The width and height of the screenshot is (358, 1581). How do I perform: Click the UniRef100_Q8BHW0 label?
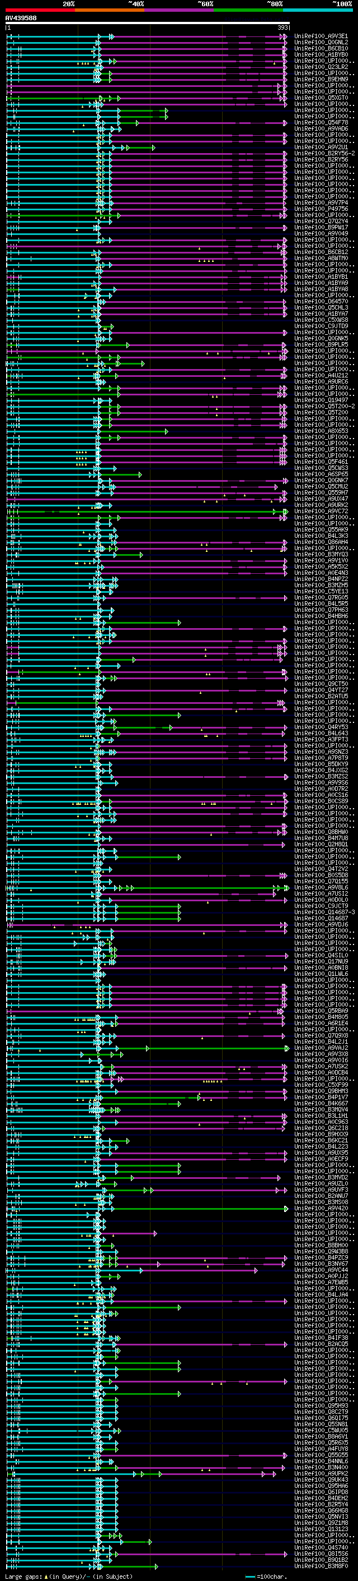click(x=321, y=832)
